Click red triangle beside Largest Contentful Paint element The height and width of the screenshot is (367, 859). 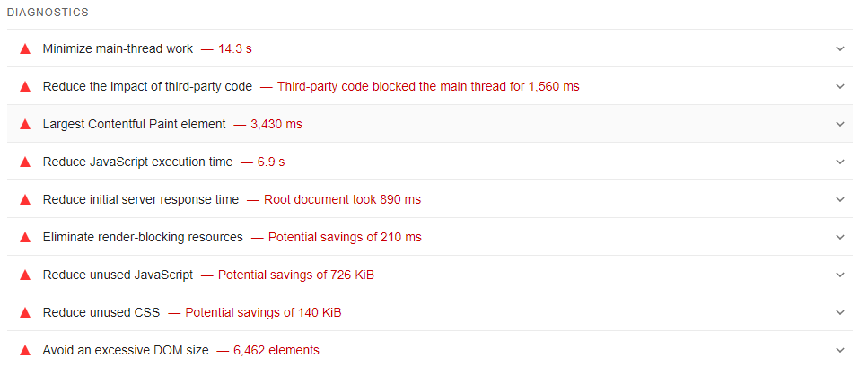(x=25, y=124)
